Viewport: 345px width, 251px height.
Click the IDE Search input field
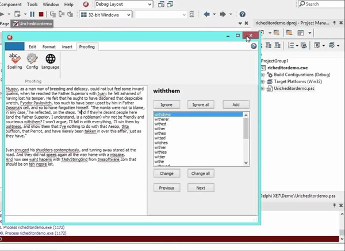click(x=321, y=4)
